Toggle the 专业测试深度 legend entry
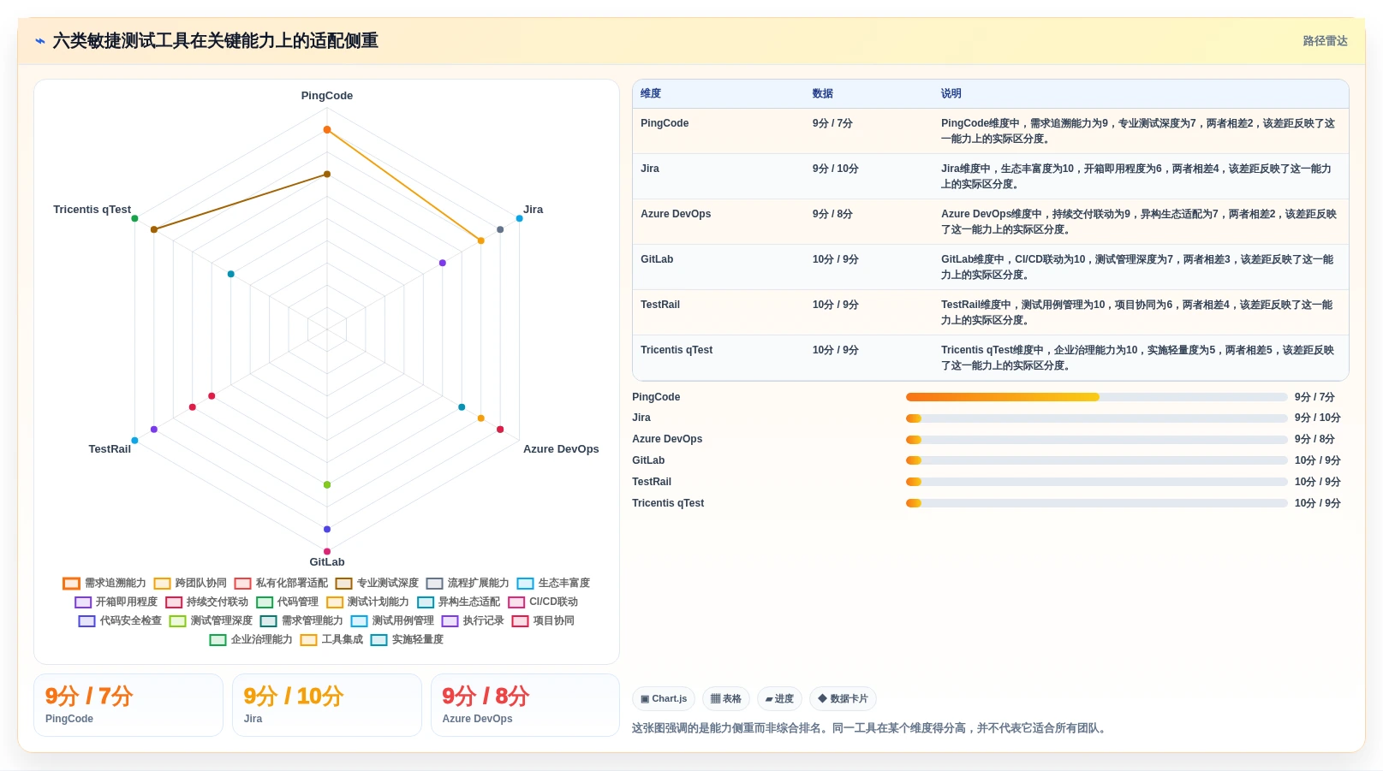This screenshot has height=771, width=1383. (377, 583)
